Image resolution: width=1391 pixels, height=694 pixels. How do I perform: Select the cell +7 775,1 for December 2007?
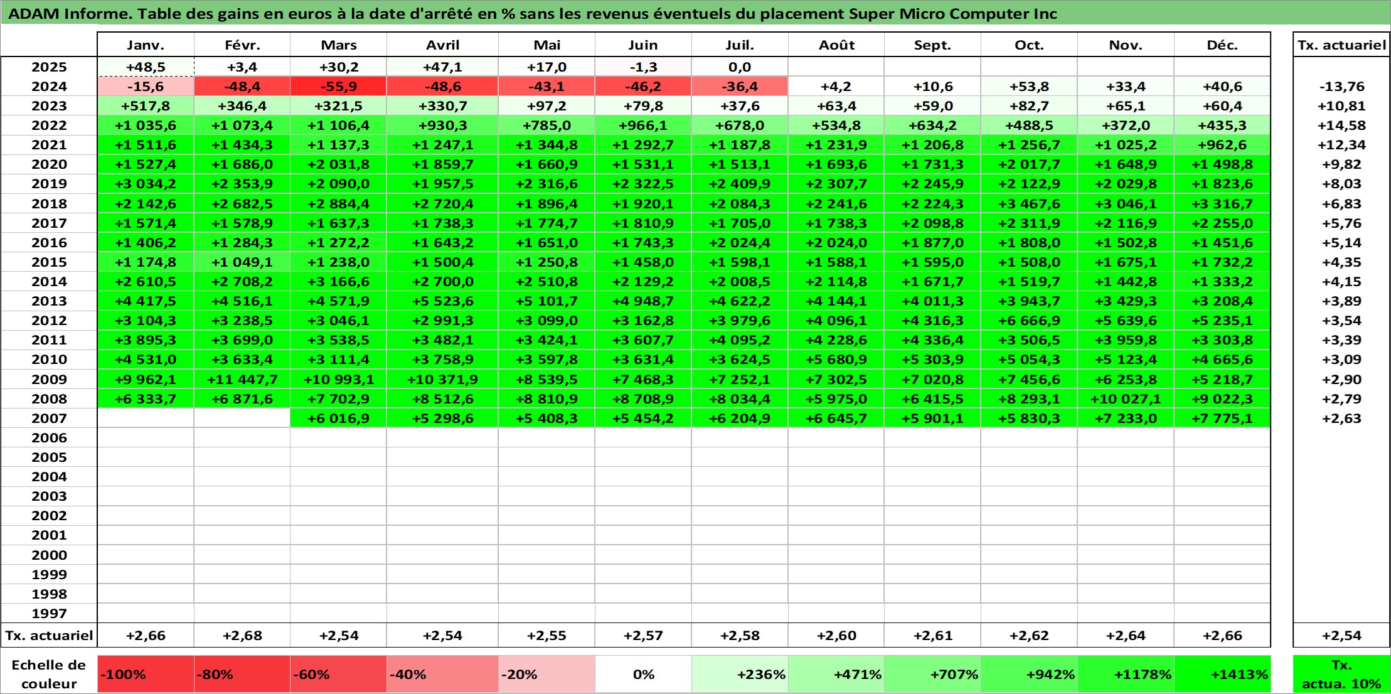click(x=1222, y=419)
